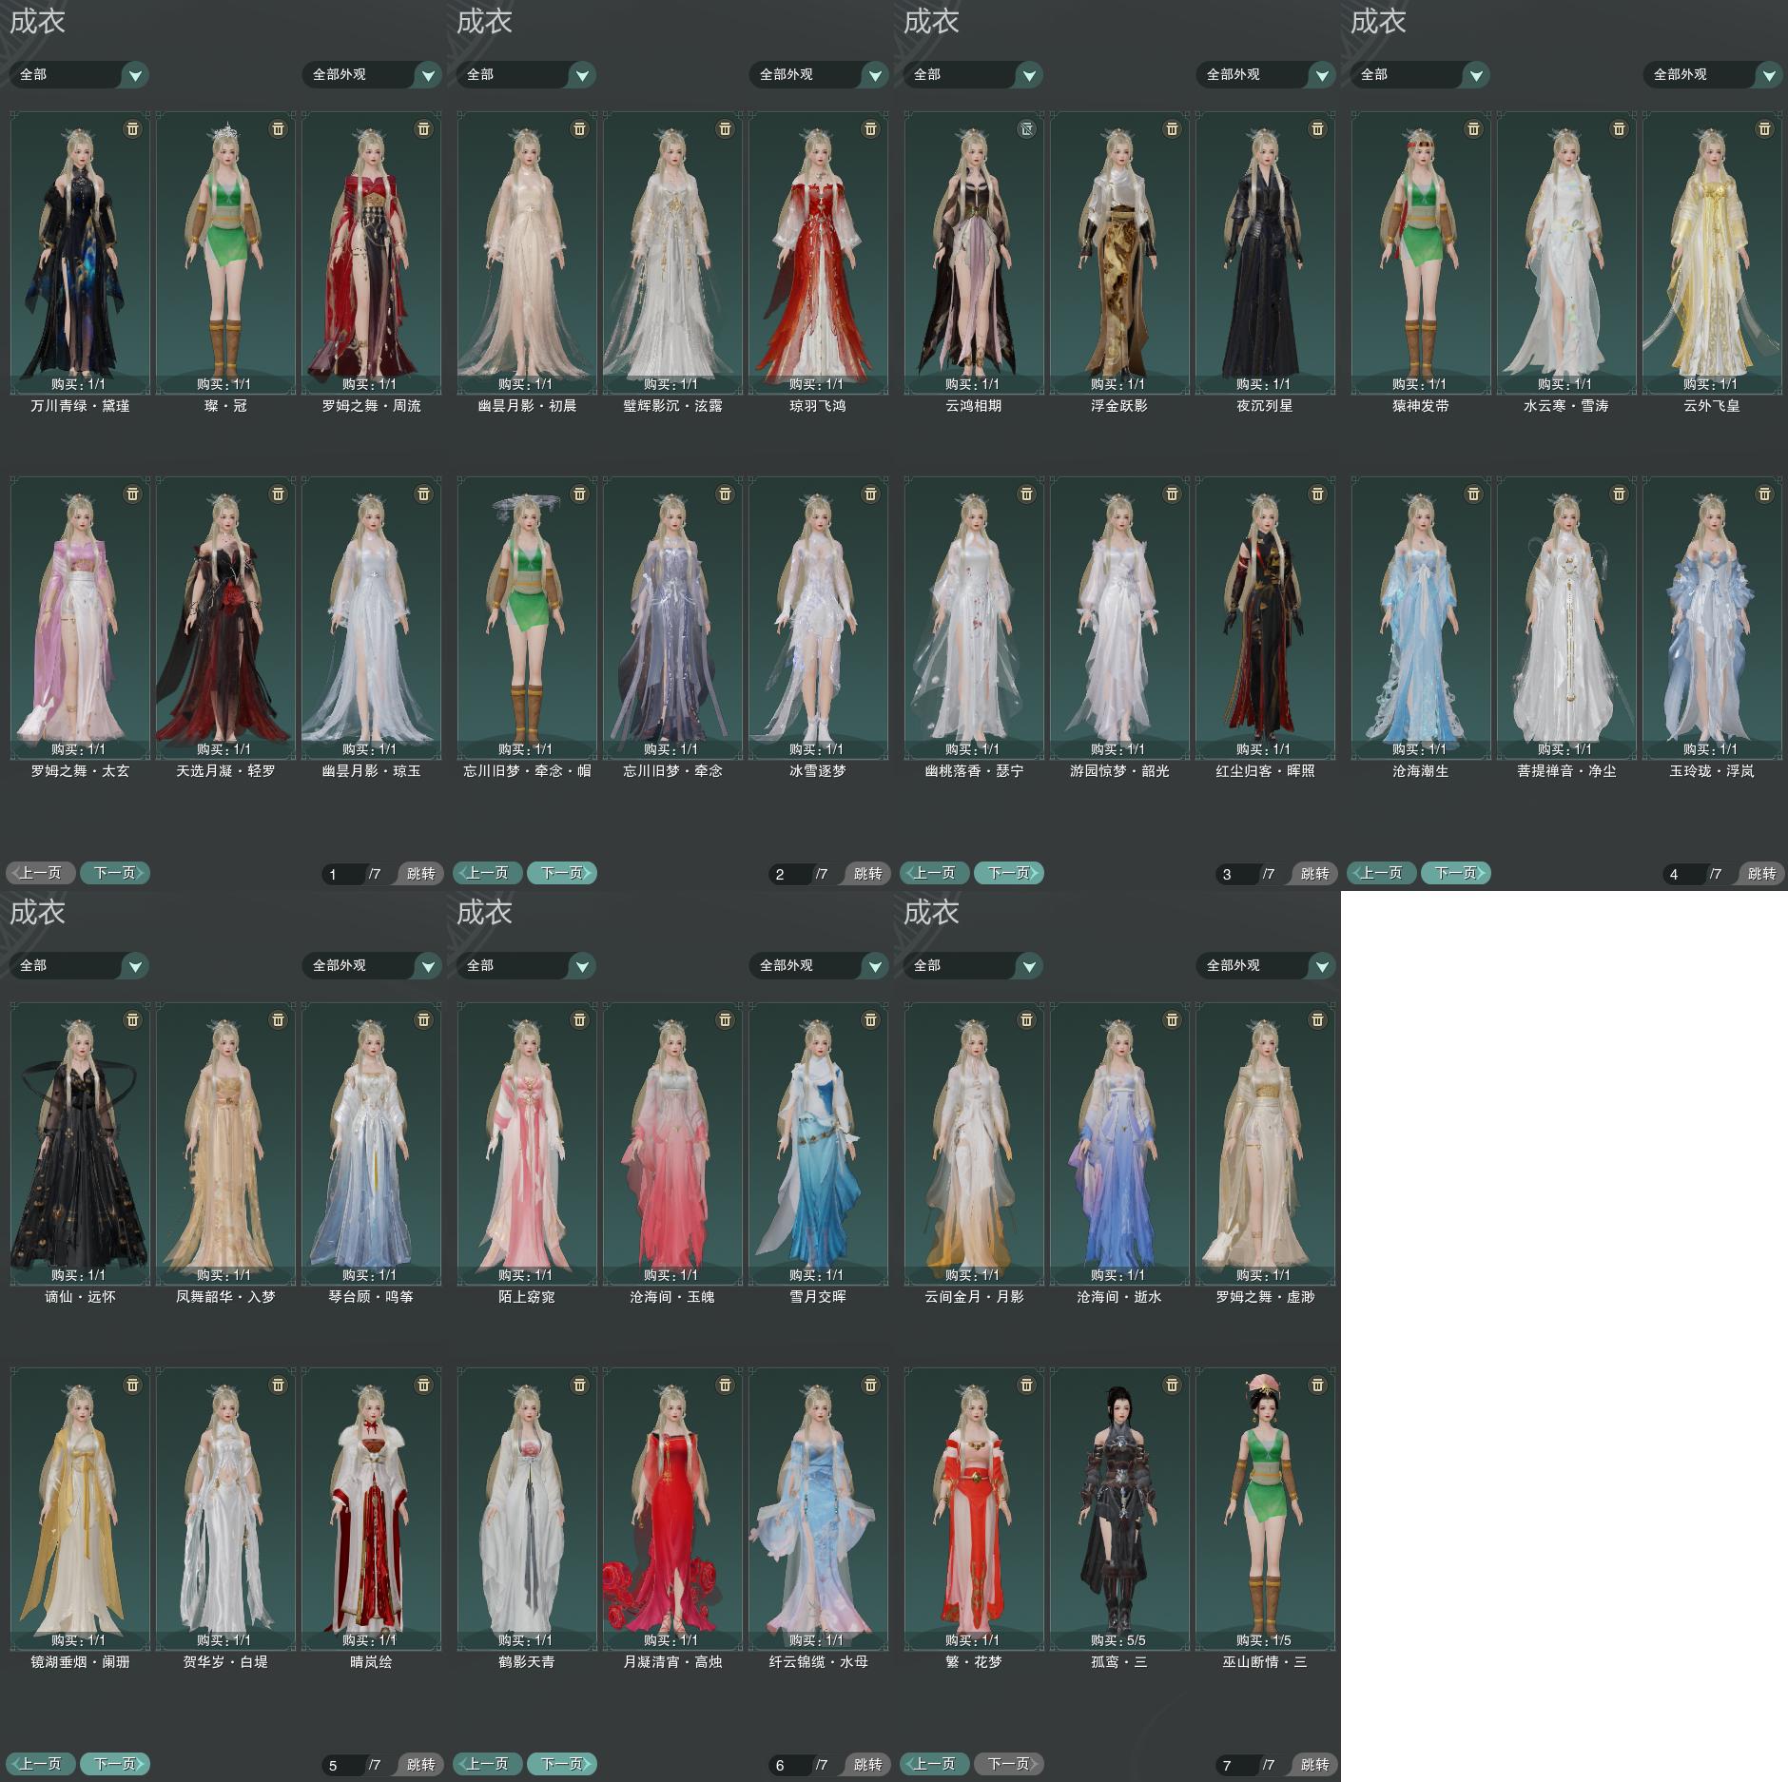Open the 全部 dropdown in page 1 panel

coord(79,74)
